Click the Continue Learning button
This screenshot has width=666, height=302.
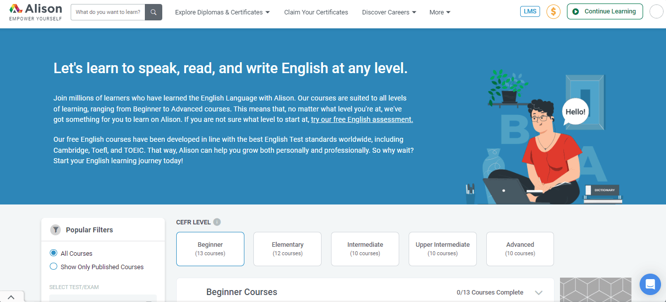coord(605,11)
